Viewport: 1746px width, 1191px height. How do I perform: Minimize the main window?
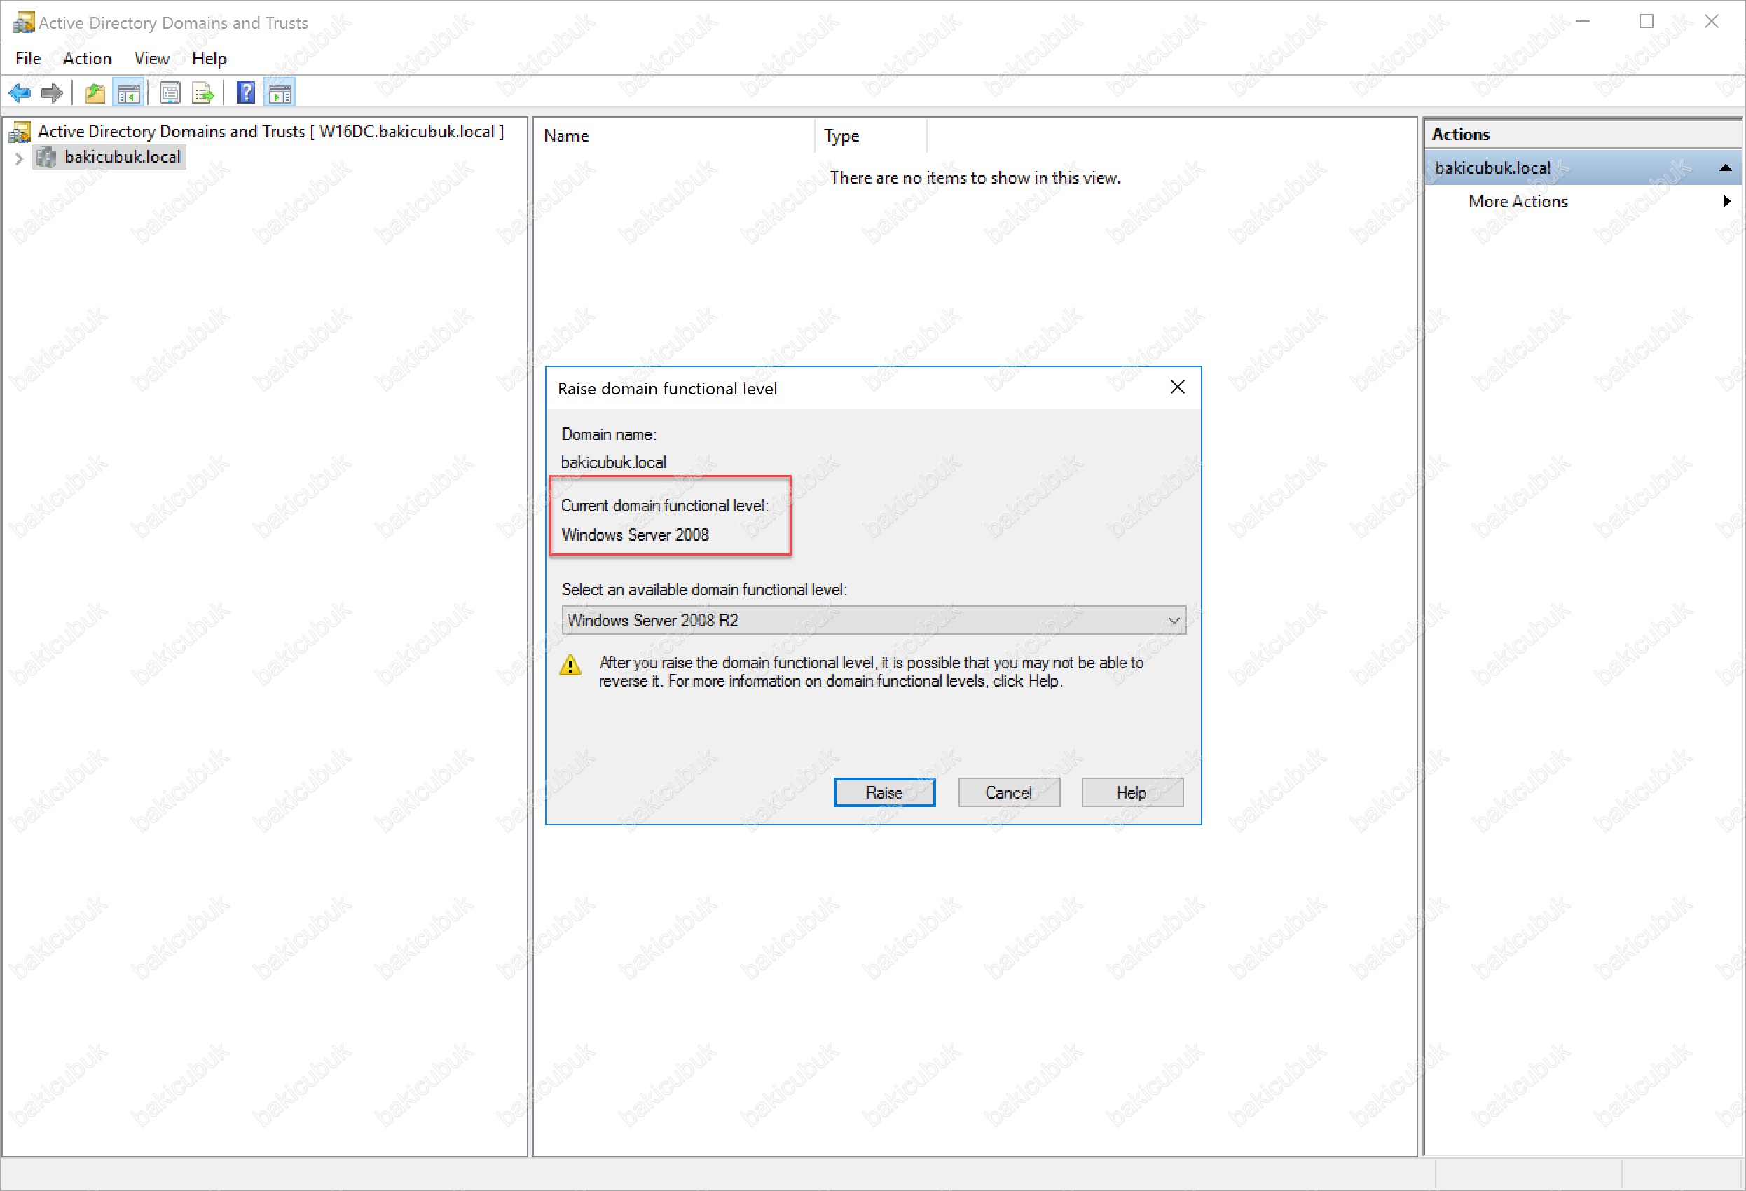[1583, 22]
